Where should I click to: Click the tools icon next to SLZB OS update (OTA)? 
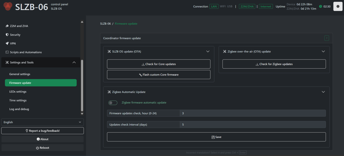click(x=109, y=52)
